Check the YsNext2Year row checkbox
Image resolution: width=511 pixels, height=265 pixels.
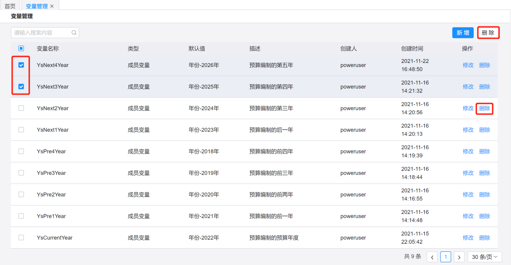click(21, 108)
